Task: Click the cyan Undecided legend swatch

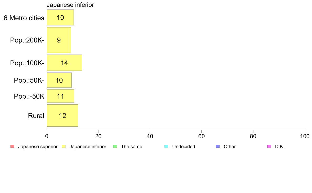Action: [x=167, y=147]
